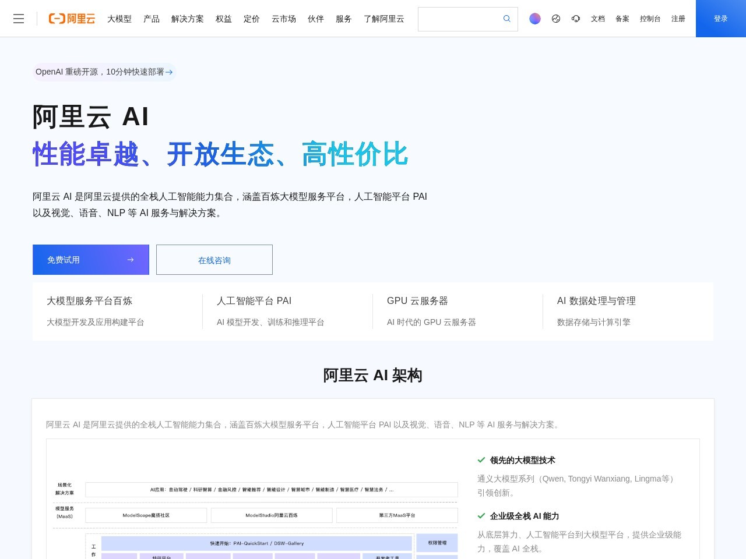Click the blue 登录 button
Image resolution: width=746 pixels, height=559 pixels.
click(721, 19)
